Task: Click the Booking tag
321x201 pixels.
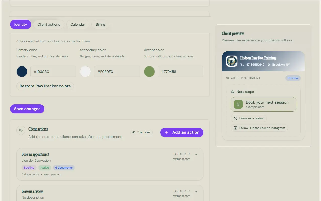Action: point(29,168)
